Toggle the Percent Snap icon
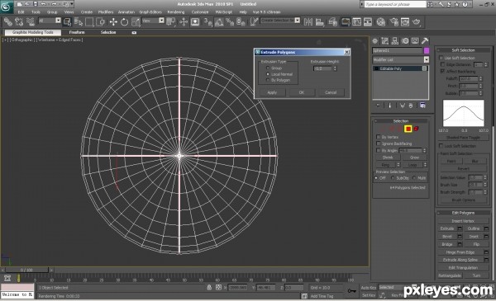The width and height of the screenshot is (496, 301). tap(230, 21)
